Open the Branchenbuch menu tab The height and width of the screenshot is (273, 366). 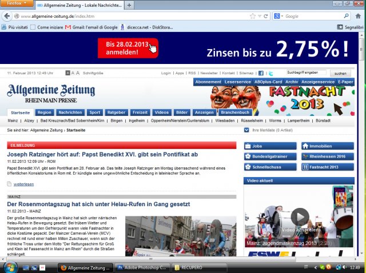(x=235, y=113)
